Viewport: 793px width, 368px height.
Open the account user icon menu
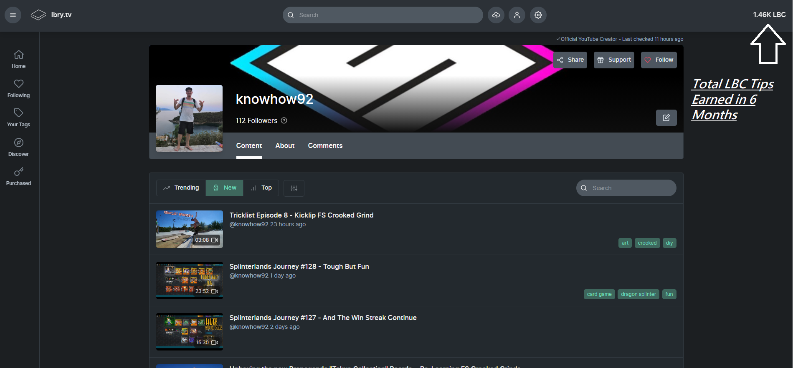pos(517,15)
